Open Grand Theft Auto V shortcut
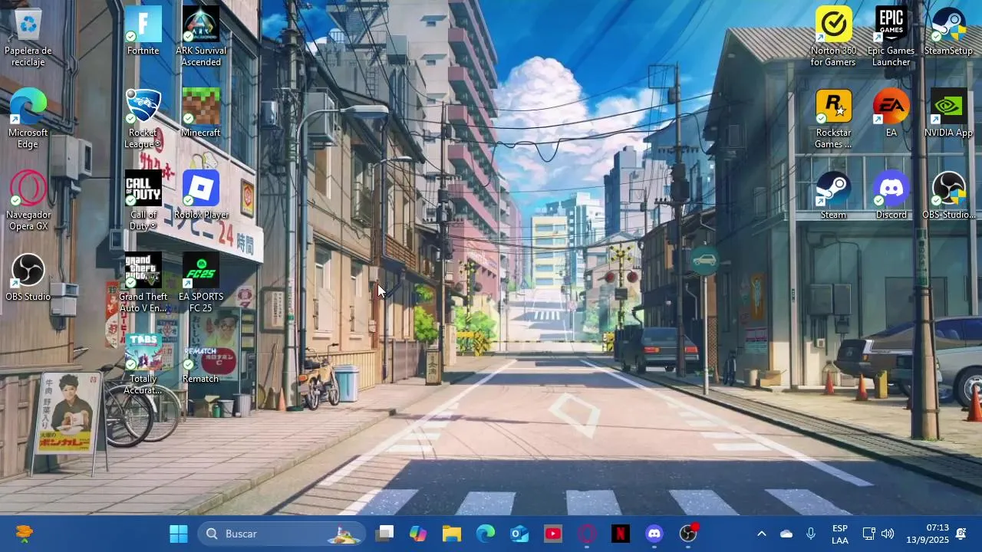The width and height of the screenshot is (982, 552). (x=143, y=282)
